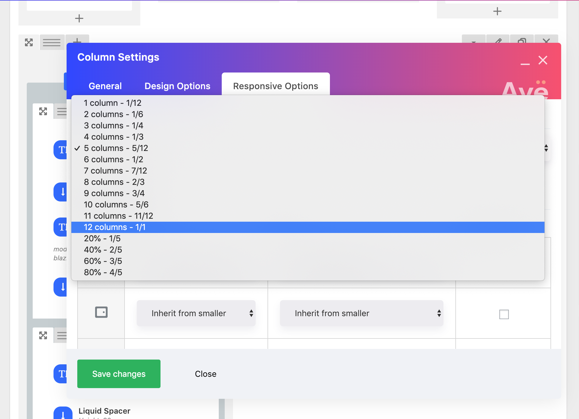Click the Close text button

[206, 374]
